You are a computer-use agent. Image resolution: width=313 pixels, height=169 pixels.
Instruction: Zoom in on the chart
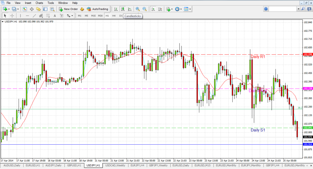click(x=138, y=9)
